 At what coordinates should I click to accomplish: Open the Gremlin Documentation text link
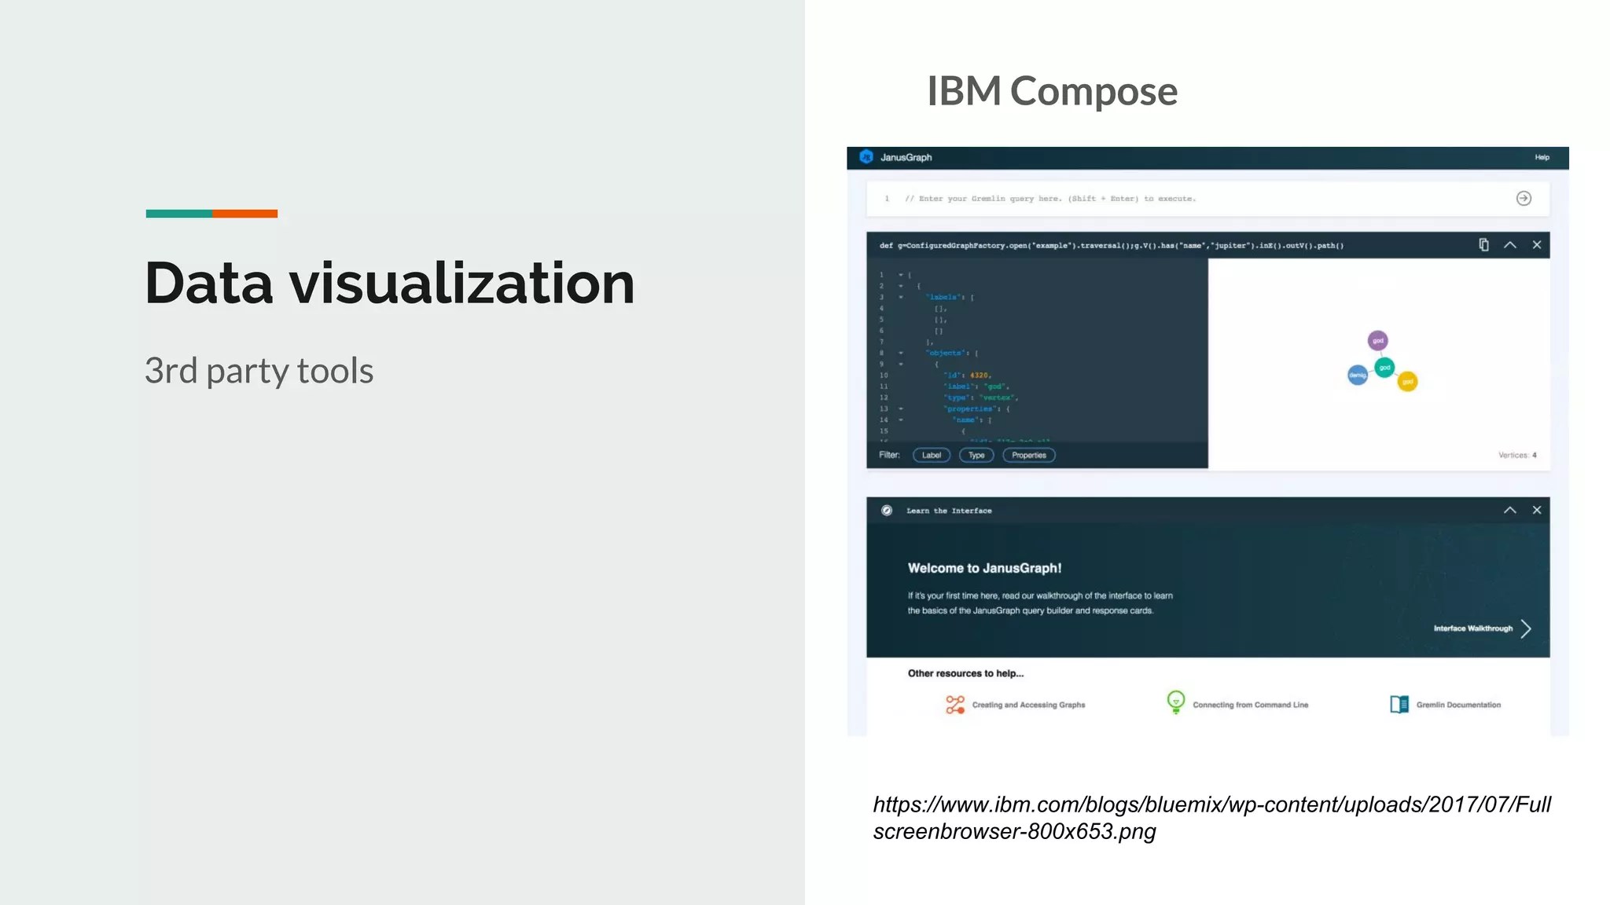1458,705
